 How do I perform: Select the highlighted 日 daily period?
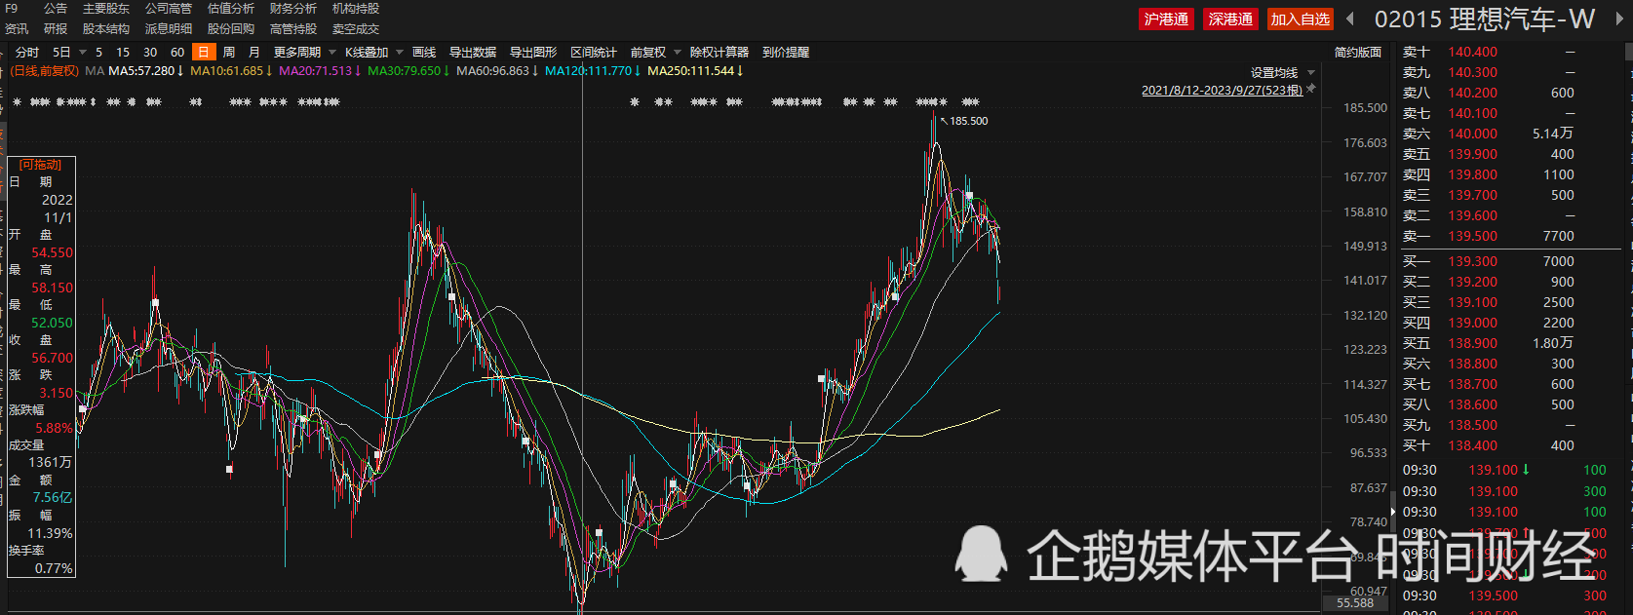click(x=204, y=53)
